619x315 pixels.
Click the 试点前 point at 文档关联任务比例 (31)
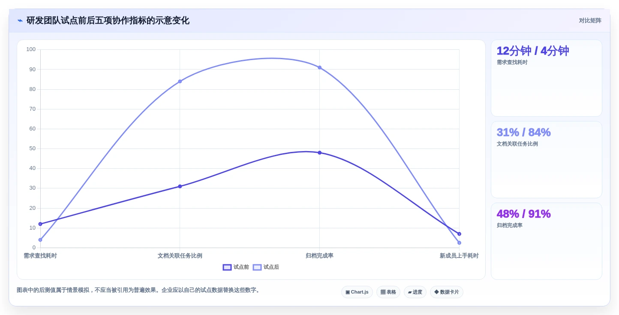coord(180,186)
